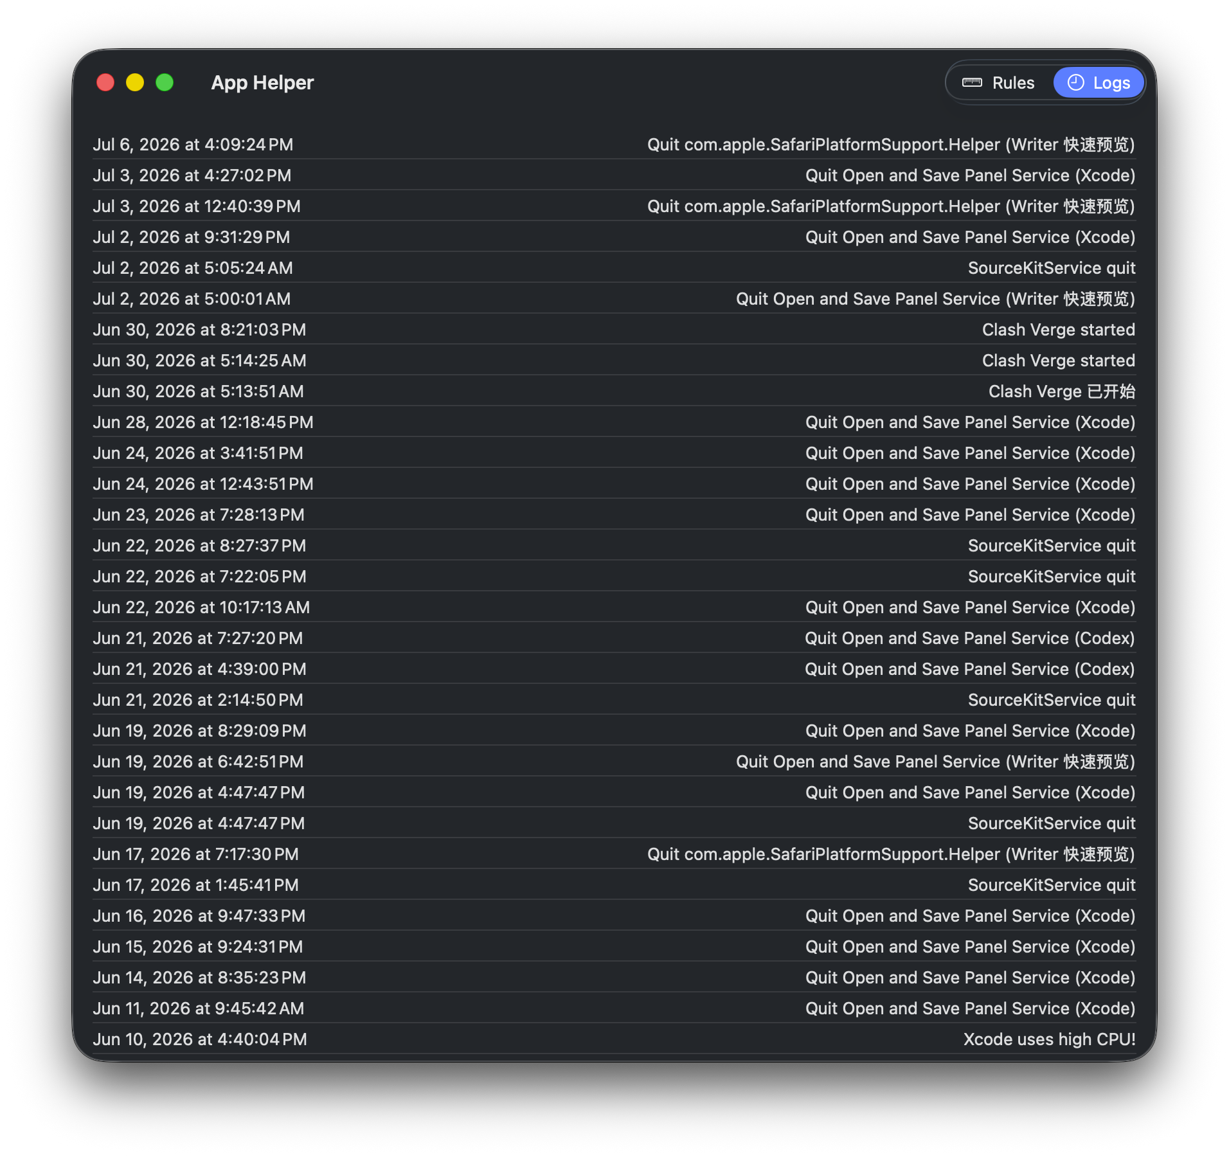The image size is (1229, 1157).
Task: Click Codex log message at Jun 21 7:27:20 PM
Action: tap(970, 638)
